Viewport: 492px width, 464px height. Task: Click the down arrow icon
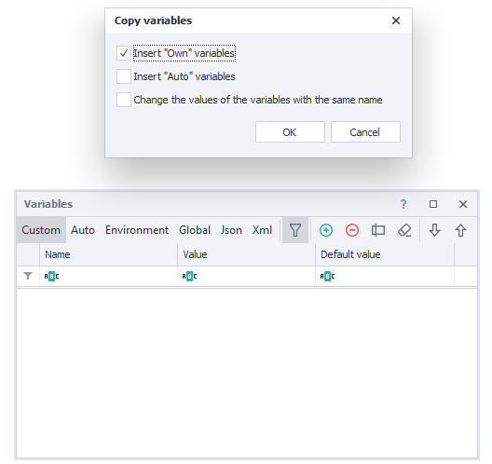434,230
